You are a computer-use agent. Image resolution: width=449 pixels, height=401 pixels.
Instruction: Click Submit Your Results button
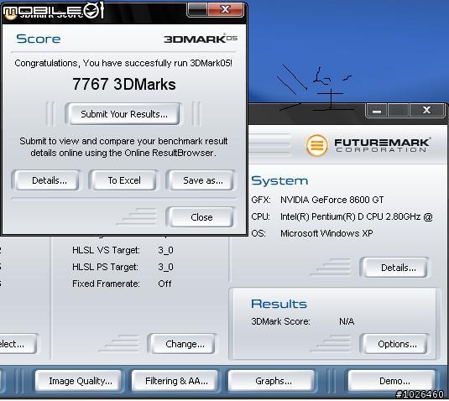coord(123,114)
